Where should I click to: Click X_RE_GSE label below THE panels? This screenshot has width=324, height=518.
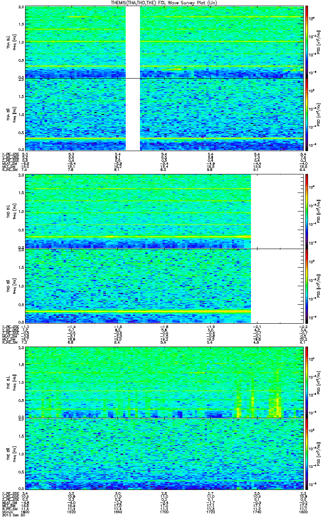(x=10, y=494)
